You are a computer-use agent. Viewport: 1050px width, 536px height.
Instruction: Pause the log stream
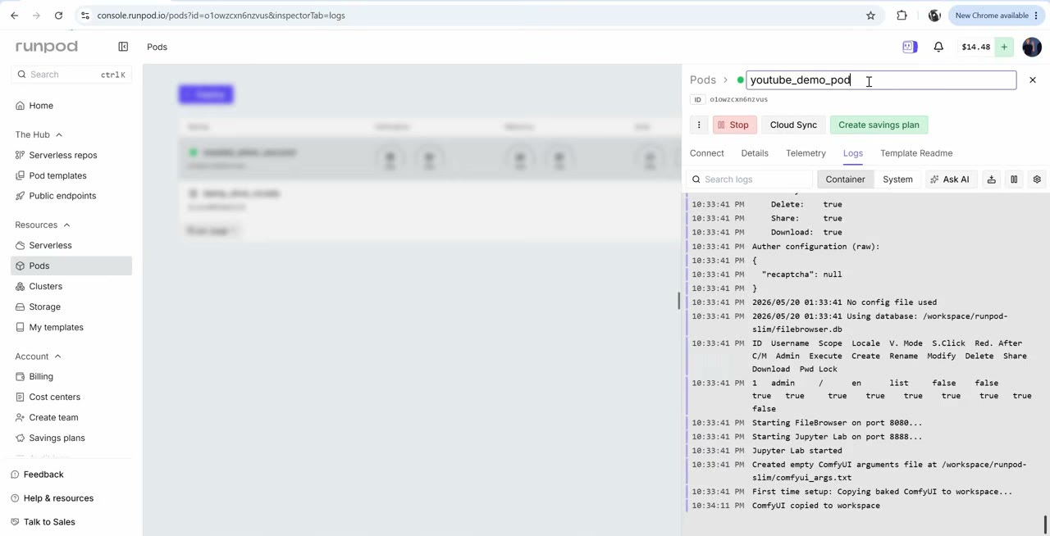tap(1014, 179)
